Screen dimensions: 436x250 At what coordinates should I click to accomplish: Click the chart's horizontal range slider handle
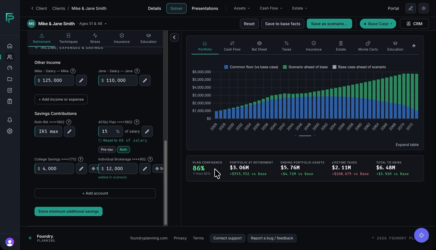[305, 136]
